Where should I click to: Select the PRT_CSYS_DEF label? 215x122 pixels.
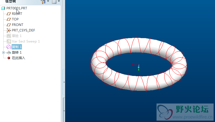point(24,30)
